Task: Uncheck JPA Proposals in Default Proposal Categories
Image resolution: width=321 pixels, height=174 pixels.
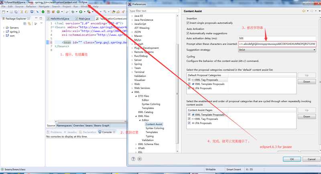Action: pos(189,88)
